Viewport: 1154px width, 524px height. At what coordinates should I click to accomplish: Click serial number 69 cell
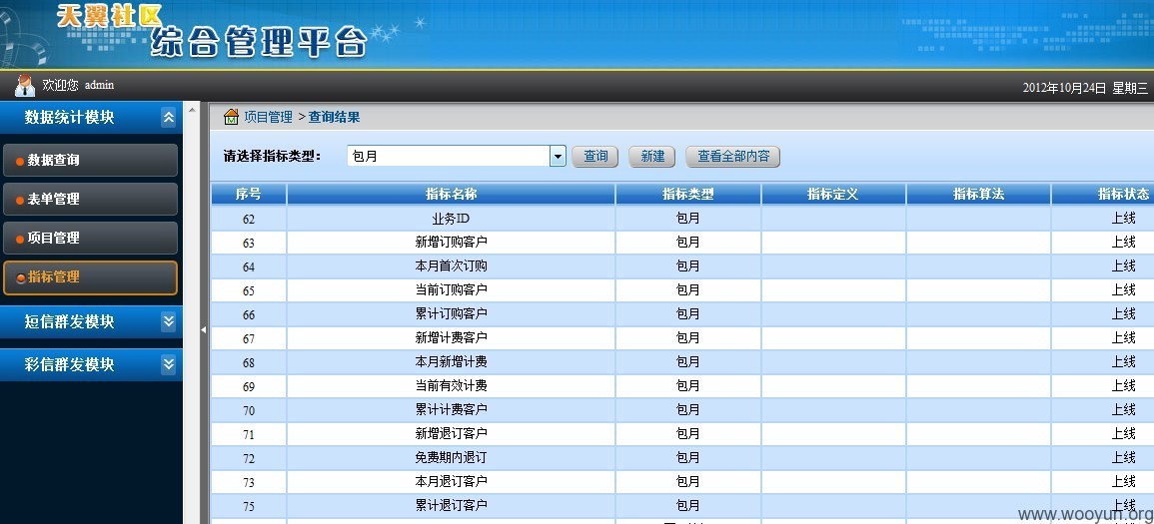point(249,386)
